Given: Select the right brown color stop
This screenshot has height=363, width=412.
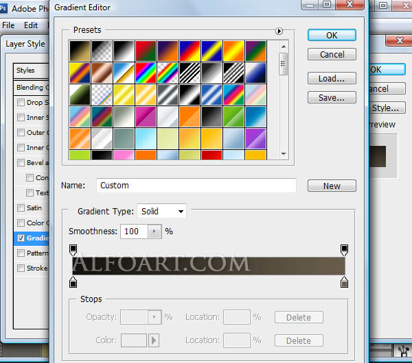Looking at the screenshot, I should (344, 282).
